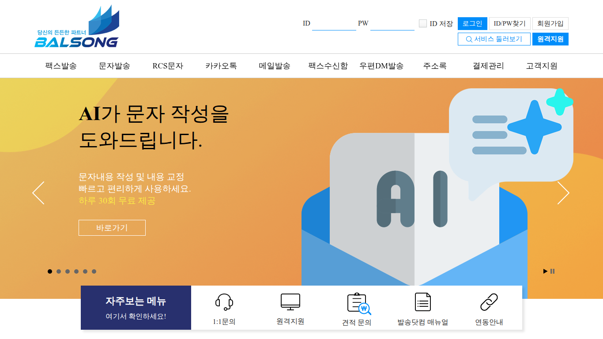
Task: Click the 서비스 둘러보기 search button
Action: [494, 39]
